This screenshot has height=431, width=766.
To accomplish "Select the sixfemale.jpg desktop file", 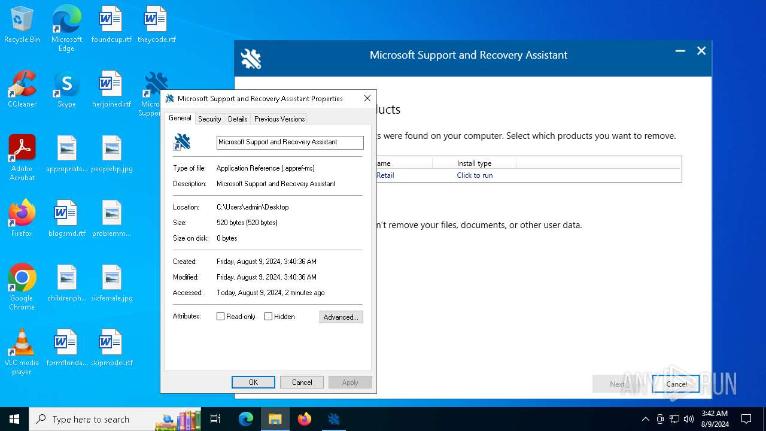I will click(111, 284).
